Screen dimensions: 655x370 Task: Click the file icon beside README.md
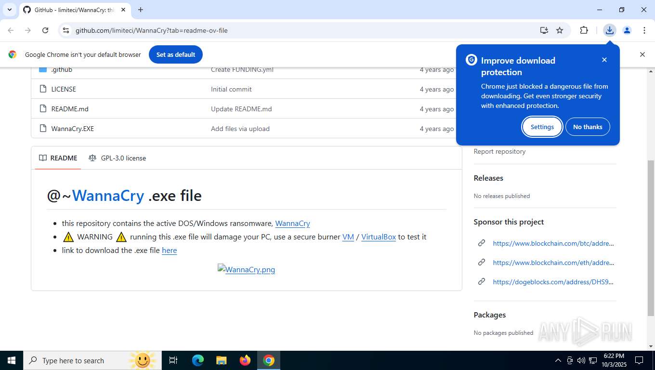(x=43, y=109)
